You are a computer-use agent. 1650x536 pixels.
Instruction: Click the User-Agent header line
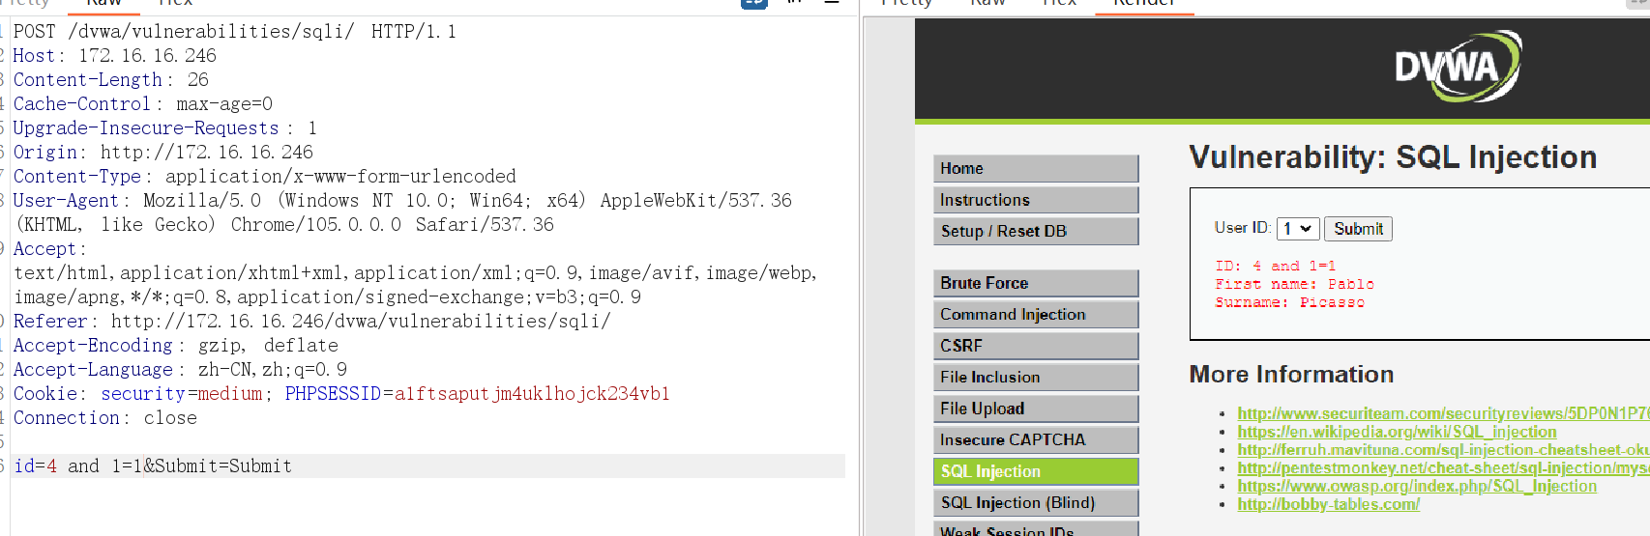coord(401,212)
